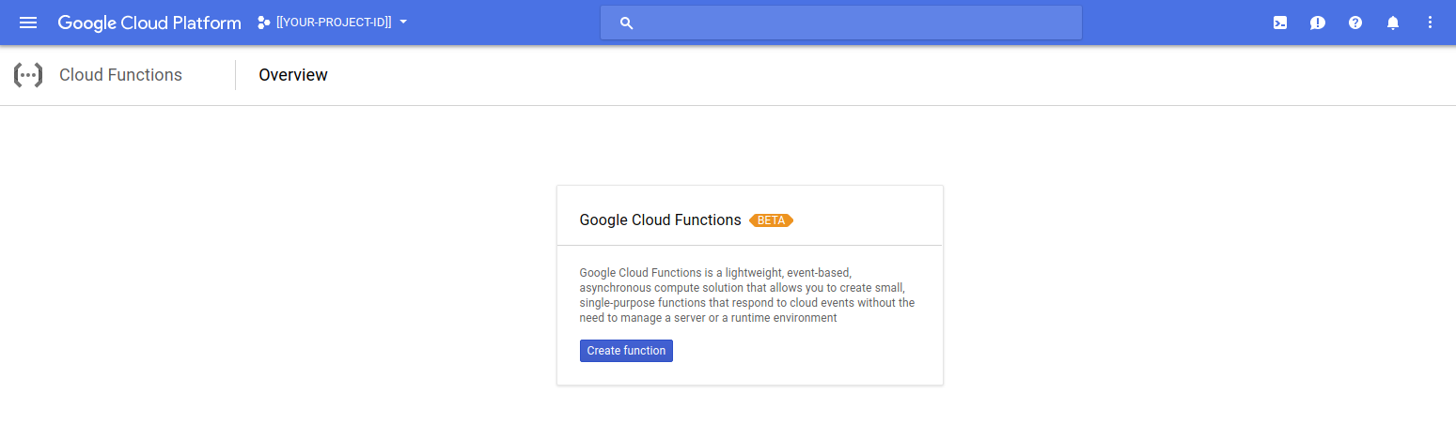Click the search magnifier icon
This screenshot has width=1456, height=439.
[x=627, y=23]
